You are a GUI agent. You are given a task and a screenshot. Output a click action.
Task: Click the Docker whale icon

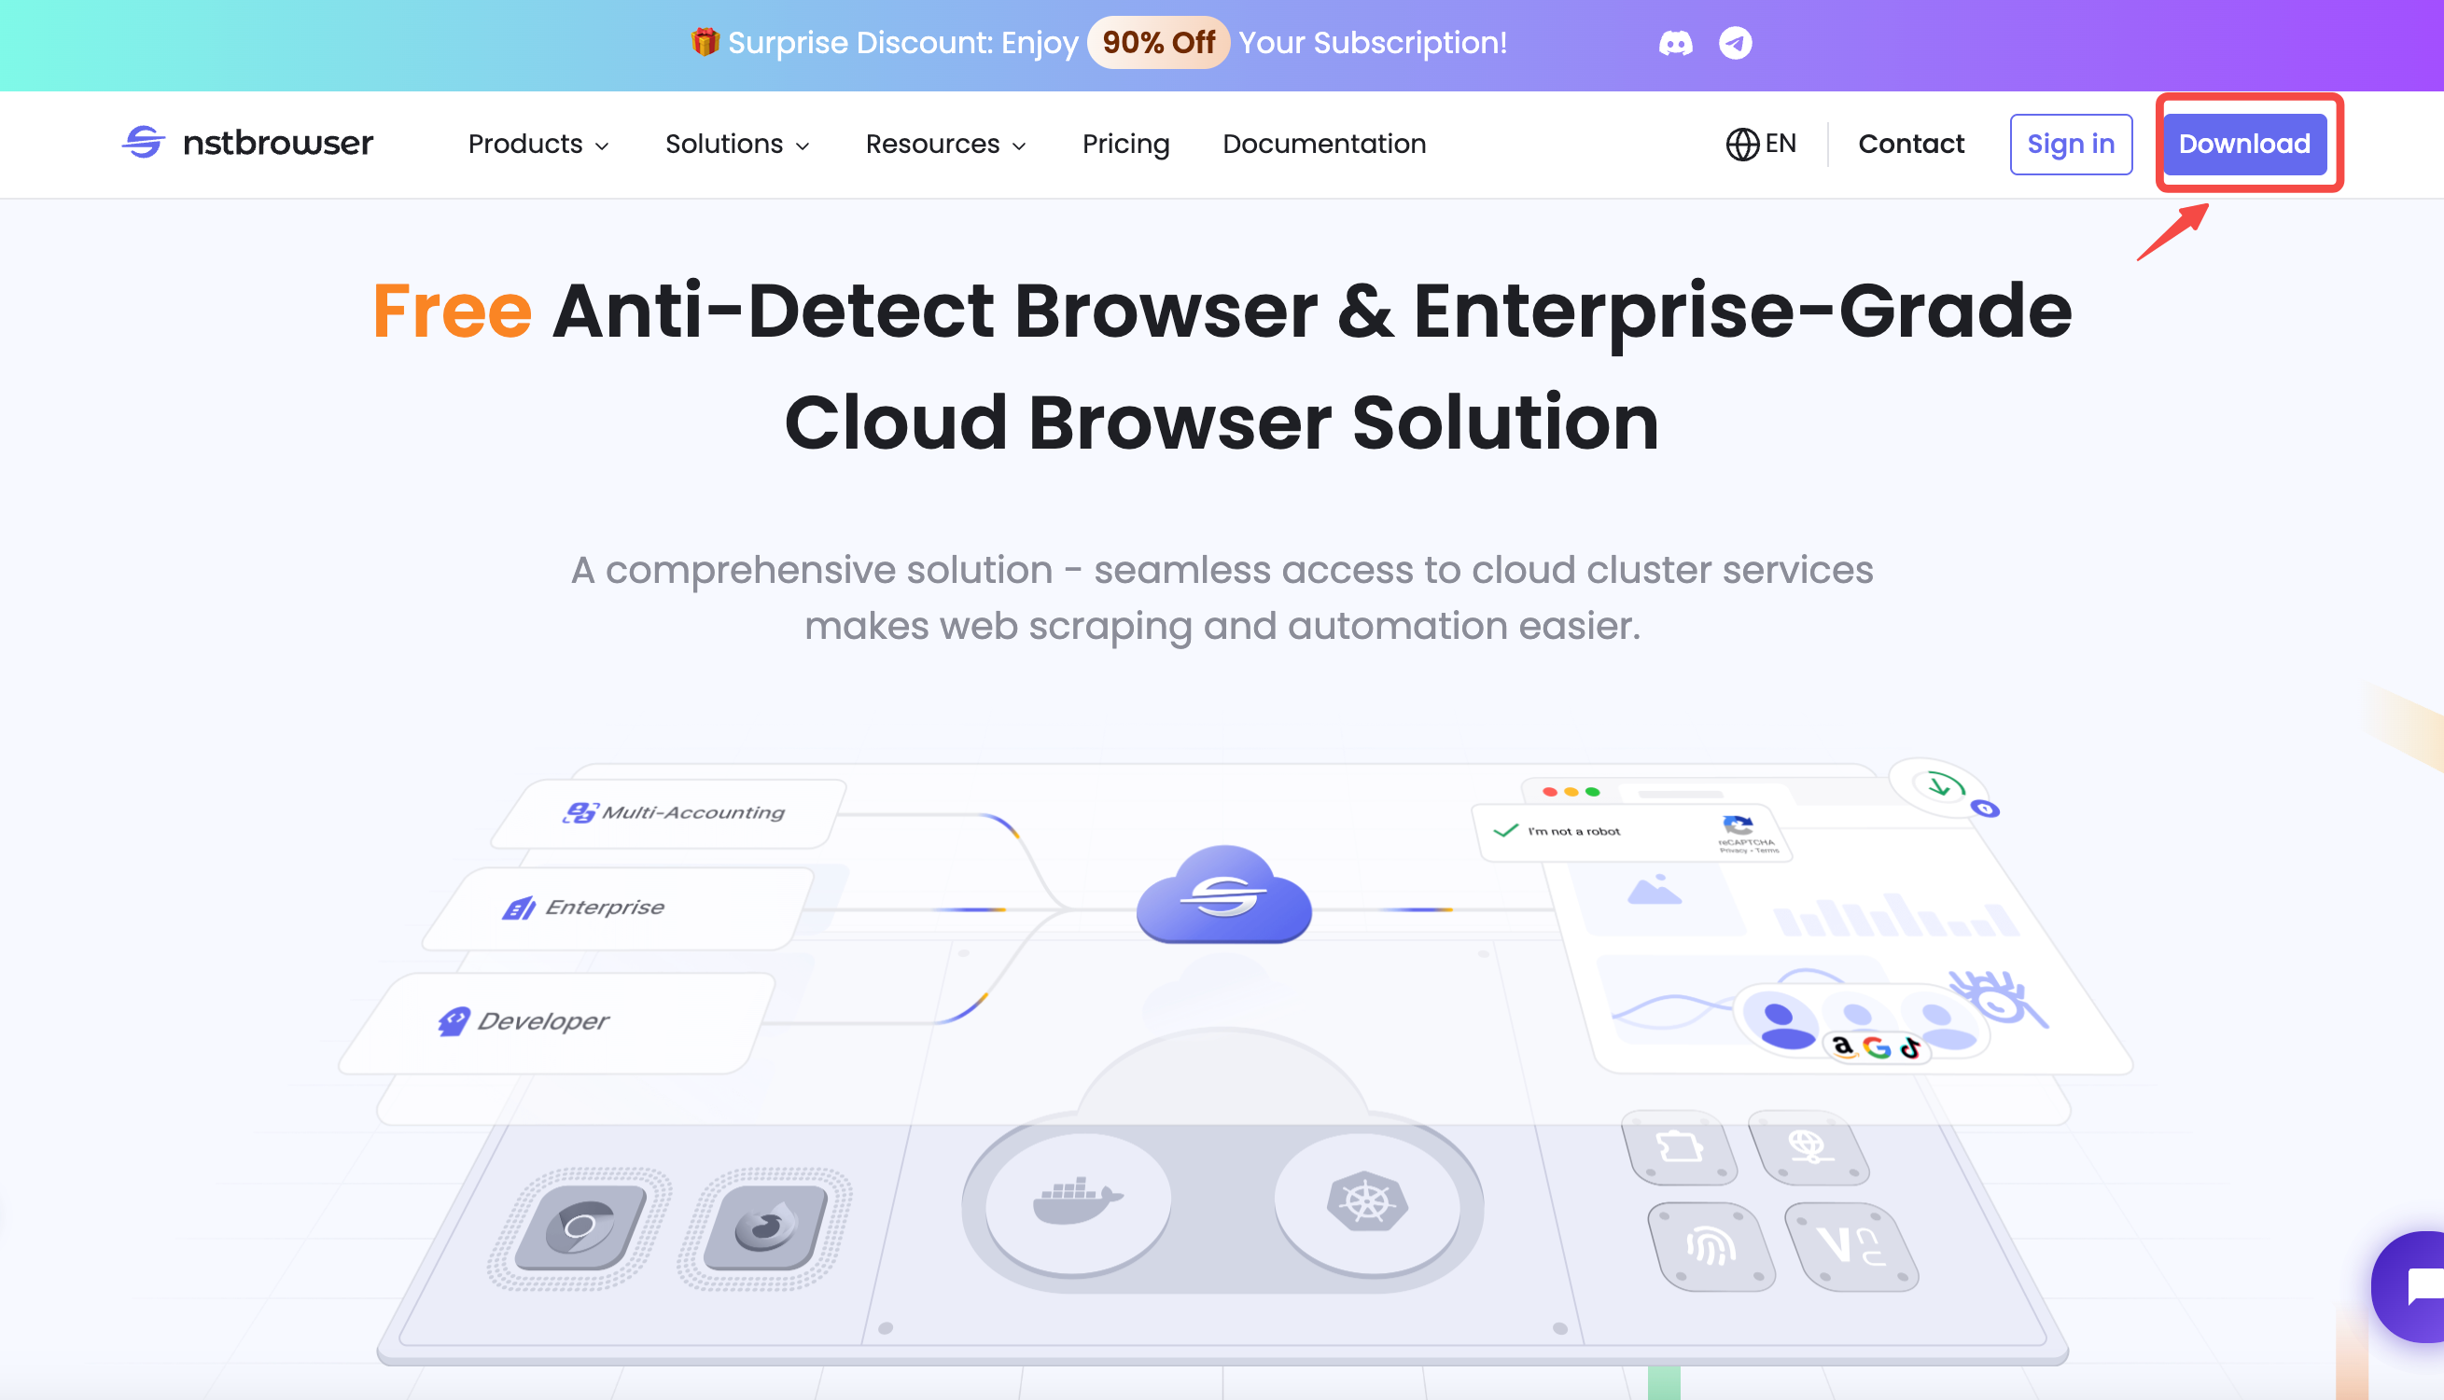[x=1077, y=1200]
